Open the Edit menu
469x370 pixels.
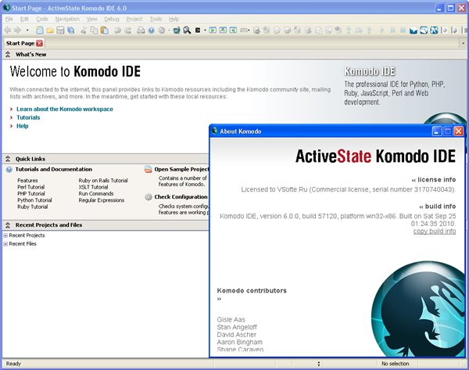(24, 19)
